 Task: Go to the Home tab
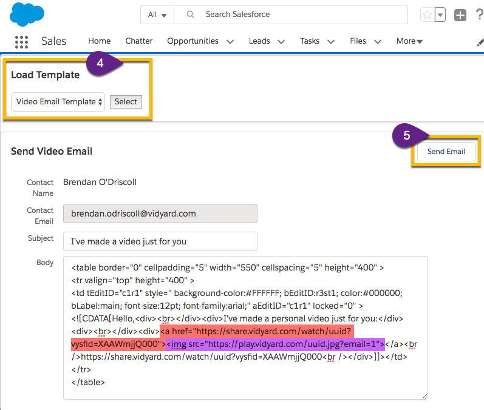[100, 41]
